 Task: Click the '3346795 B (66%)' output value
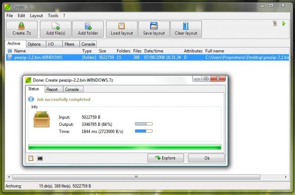click(x=97, y=124)
